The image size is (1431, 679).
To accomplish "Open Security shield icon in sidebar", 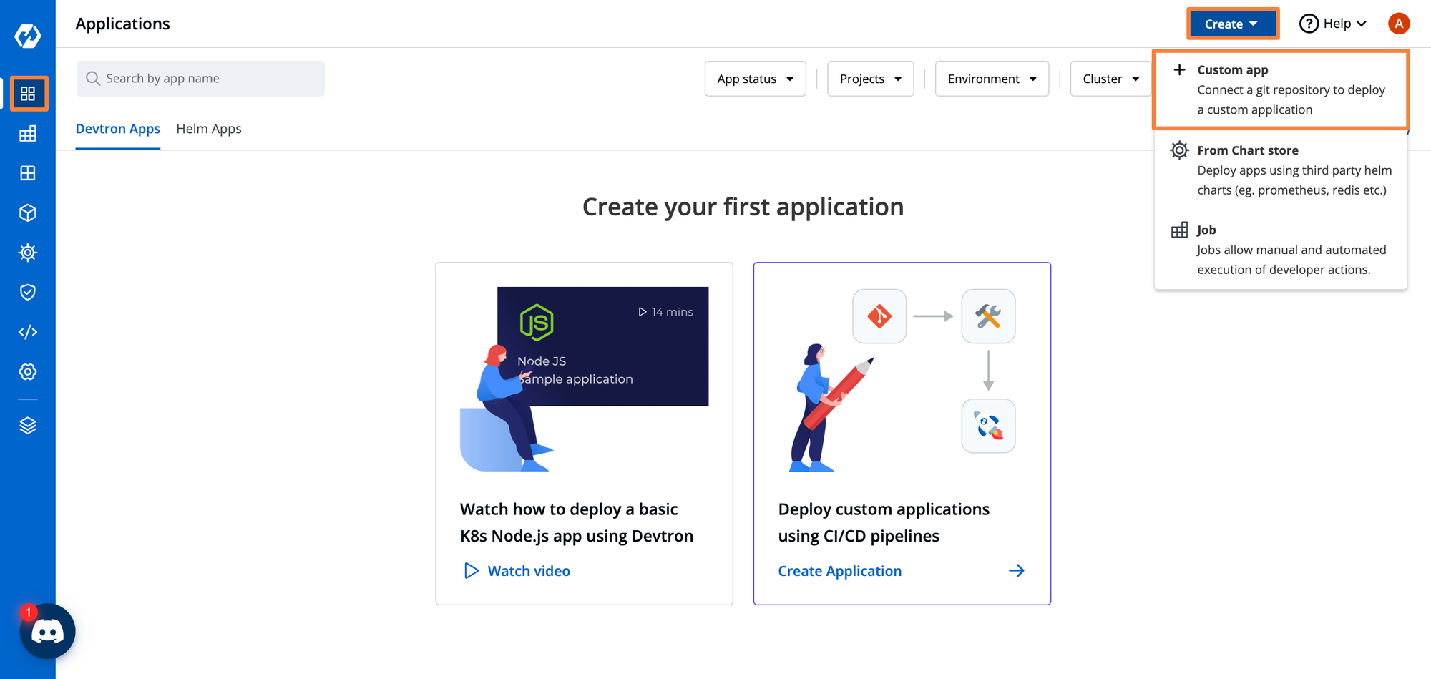I will [x=28, y=292].
